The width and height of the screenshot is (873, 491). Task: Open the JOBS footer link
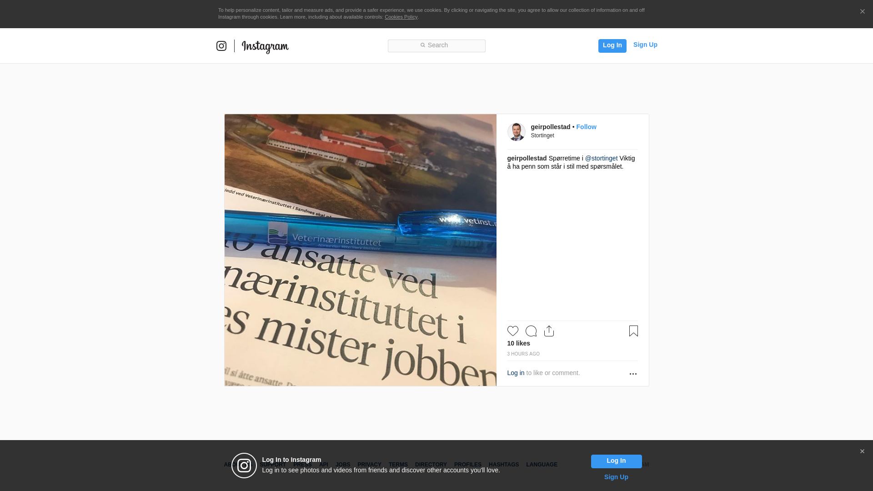[x=343, y=465]
